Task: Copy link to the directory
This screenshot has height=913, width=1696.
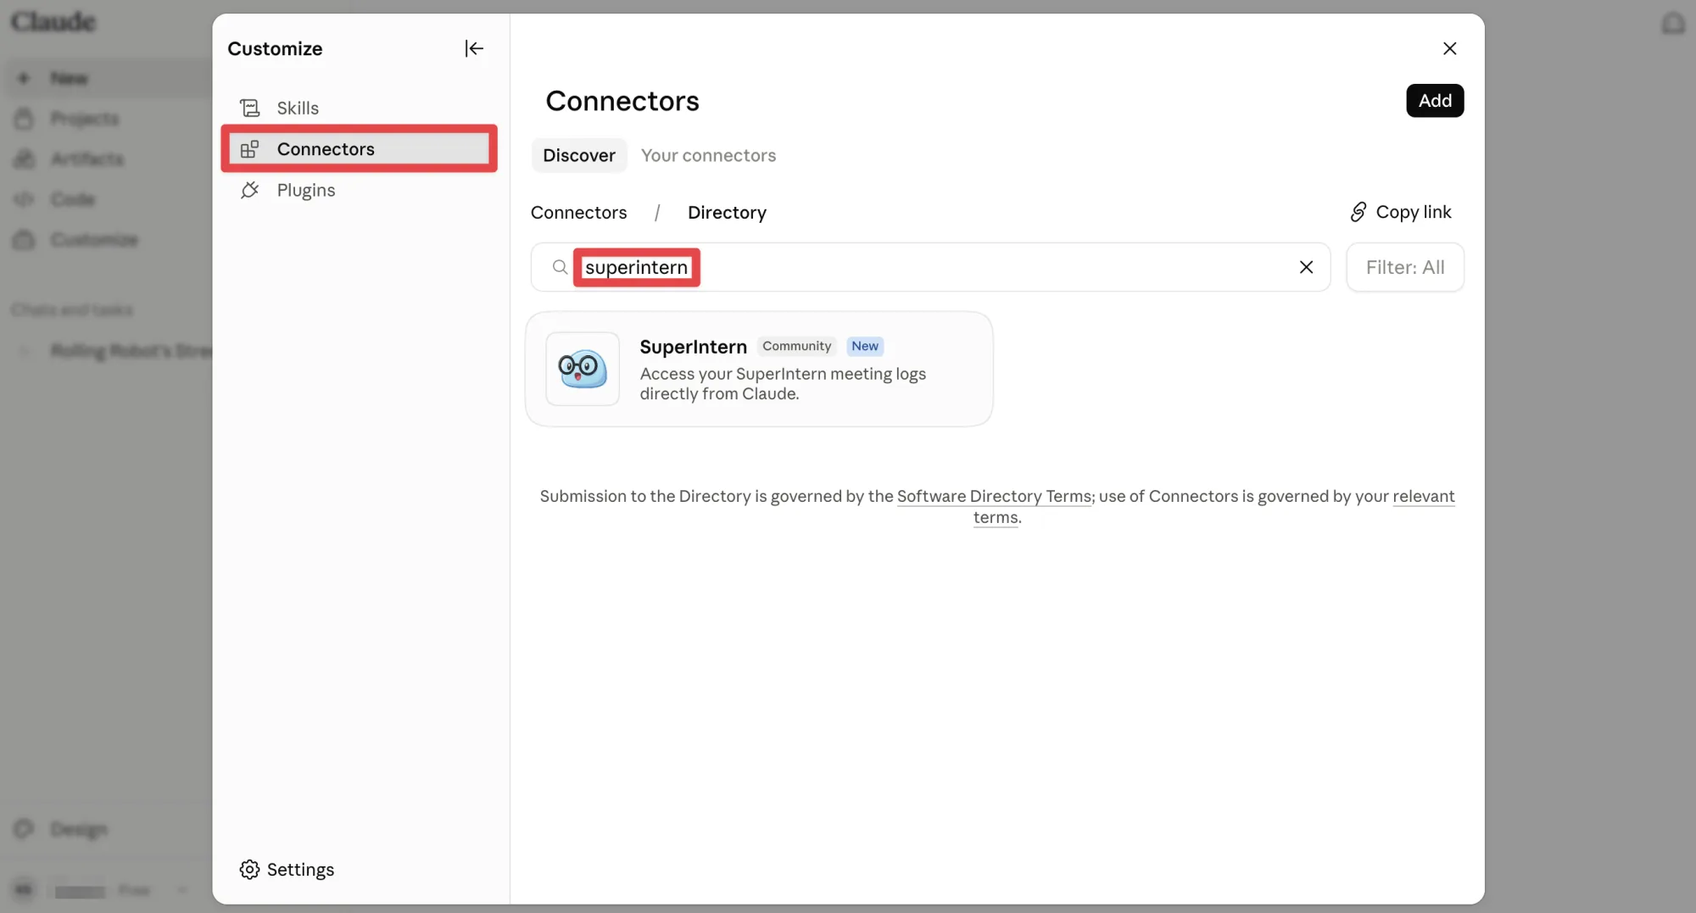Action: [x=1401, y=212]
